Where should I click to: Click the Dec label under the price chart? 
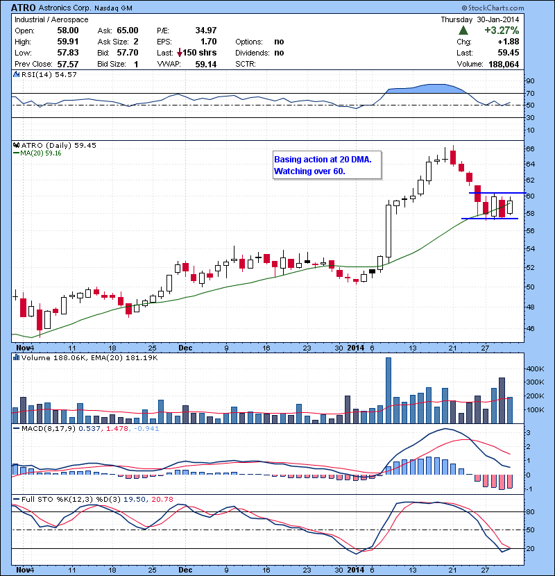(185, 348)
